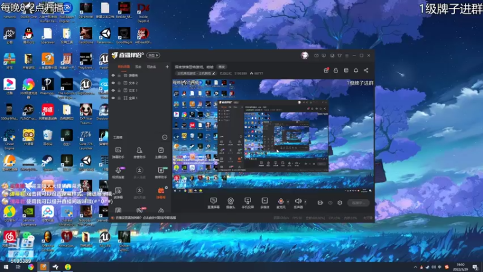483x272 pixels.
Task: Hide the 弹幕库 source with its eye icon
Action: pos(113,76)
